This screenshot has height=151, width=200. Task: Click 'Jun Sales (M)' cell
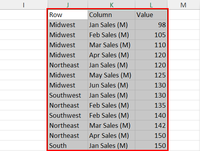111,85
